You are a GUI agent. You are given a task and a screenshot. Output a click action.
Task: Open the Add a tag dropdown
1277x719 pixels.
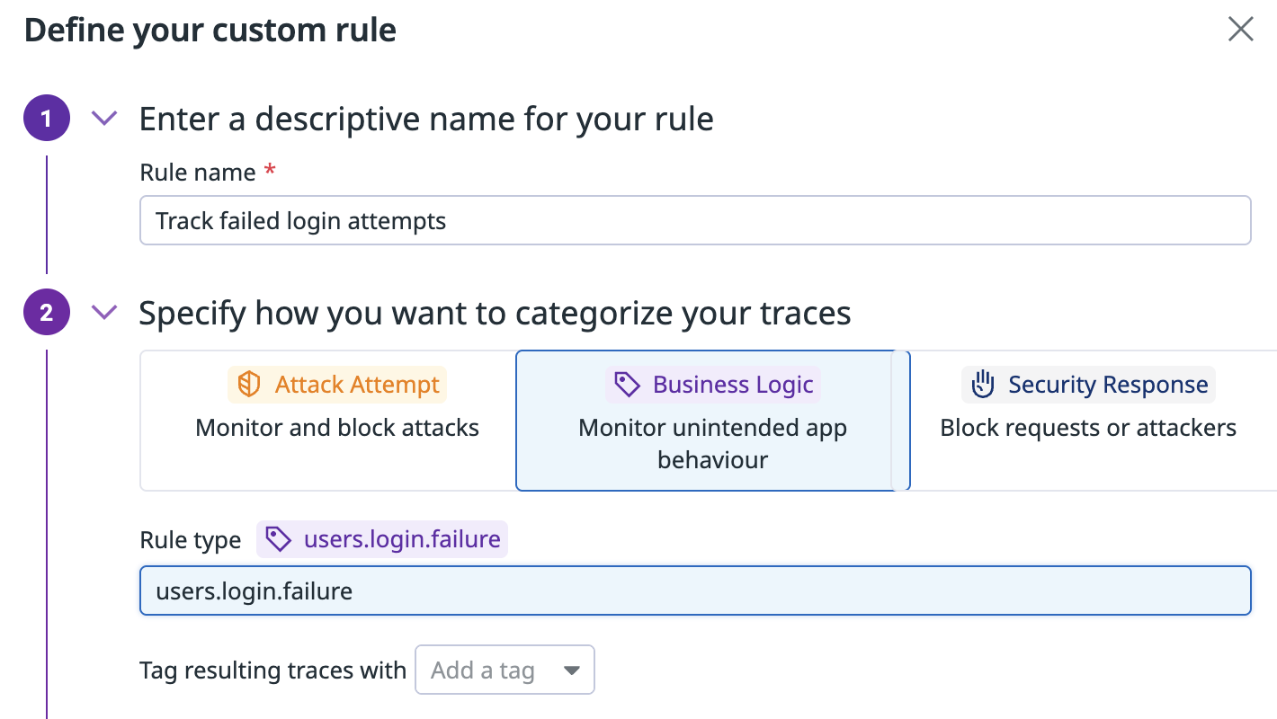coord(482,670)
